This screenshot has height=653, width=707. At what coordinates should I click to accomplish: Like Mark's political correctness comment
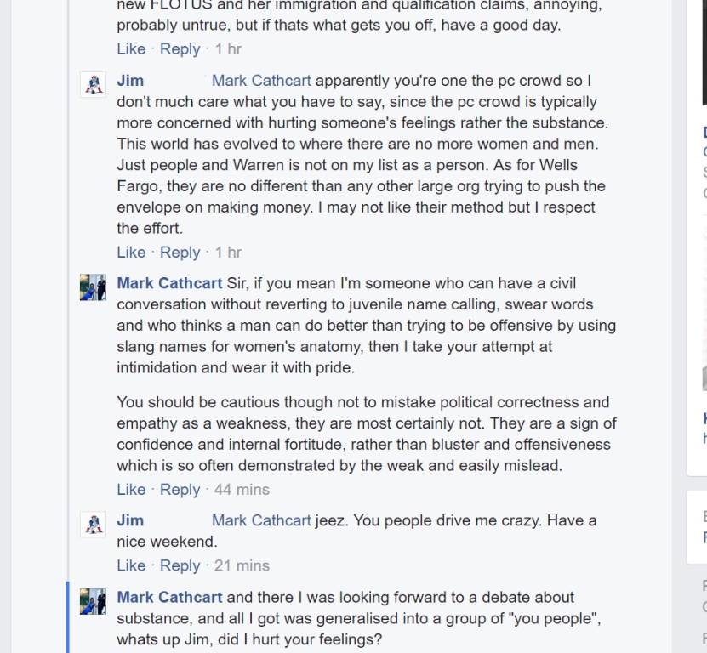(131, 490)
